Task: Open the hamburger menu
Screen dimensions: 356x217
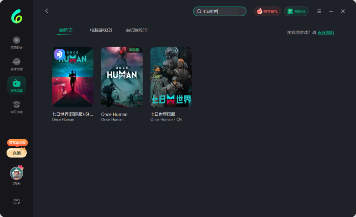Action: (319, 11)
